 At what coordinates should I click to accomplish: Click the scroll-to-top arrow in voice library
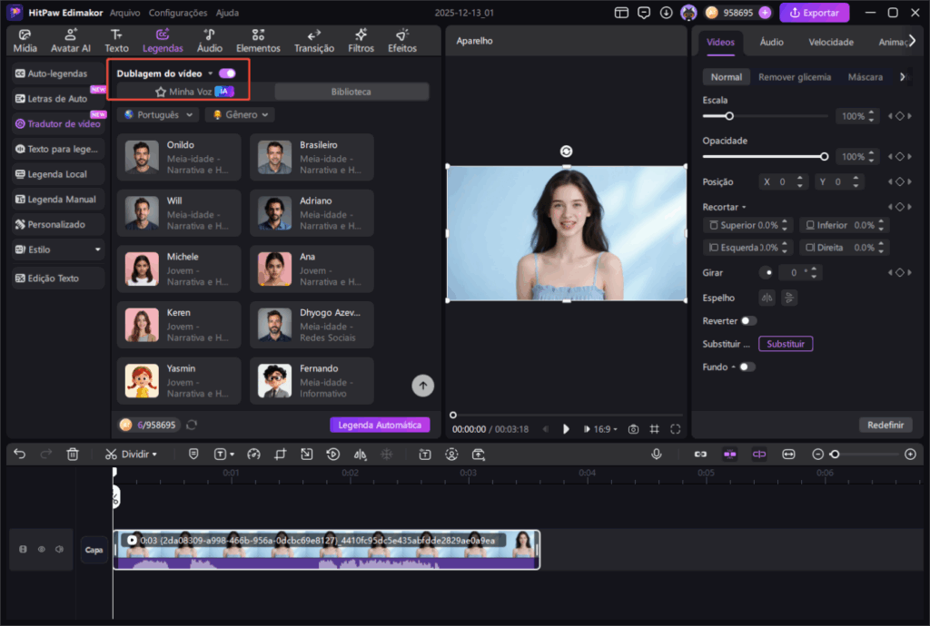(422, 386)
